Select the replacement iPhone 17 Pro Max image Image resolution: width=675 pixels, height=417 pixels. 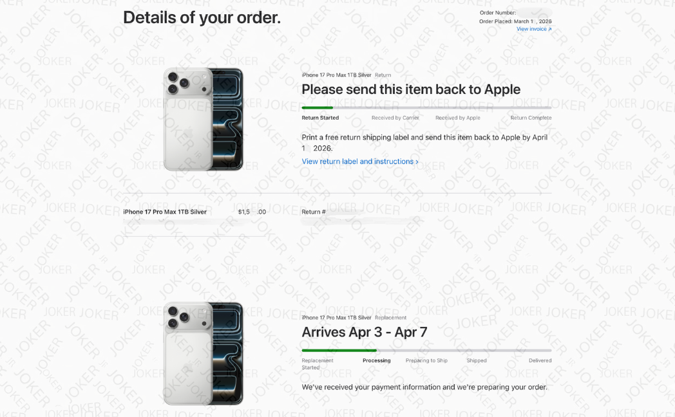[203, 353]
